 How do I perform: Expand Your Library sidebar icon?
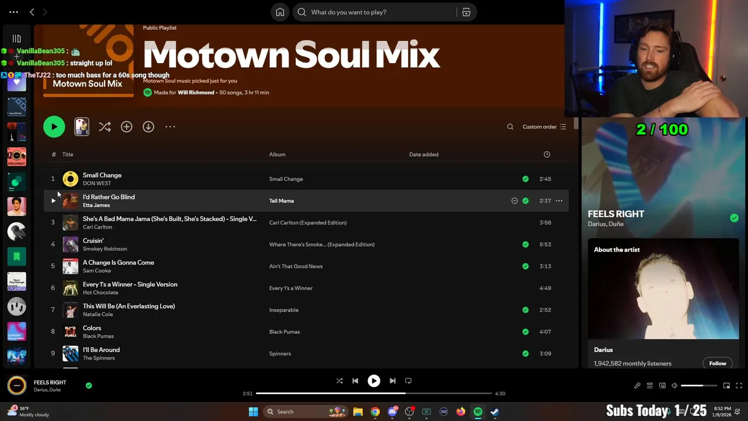16,39
